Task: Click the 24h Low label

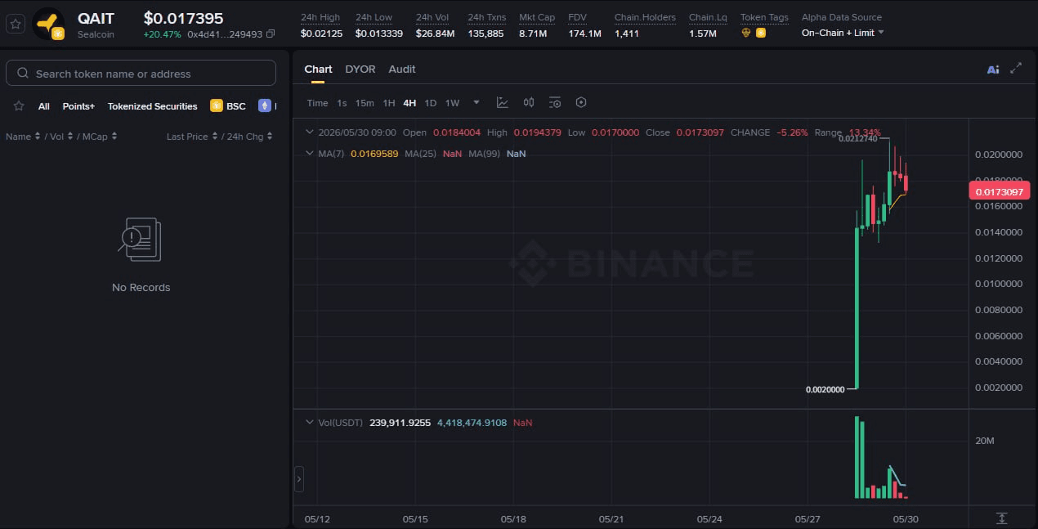Action: [x=374, y=17]
